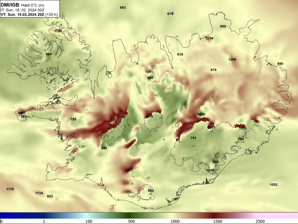Click the VT valid time line

[x=29, y=14]
